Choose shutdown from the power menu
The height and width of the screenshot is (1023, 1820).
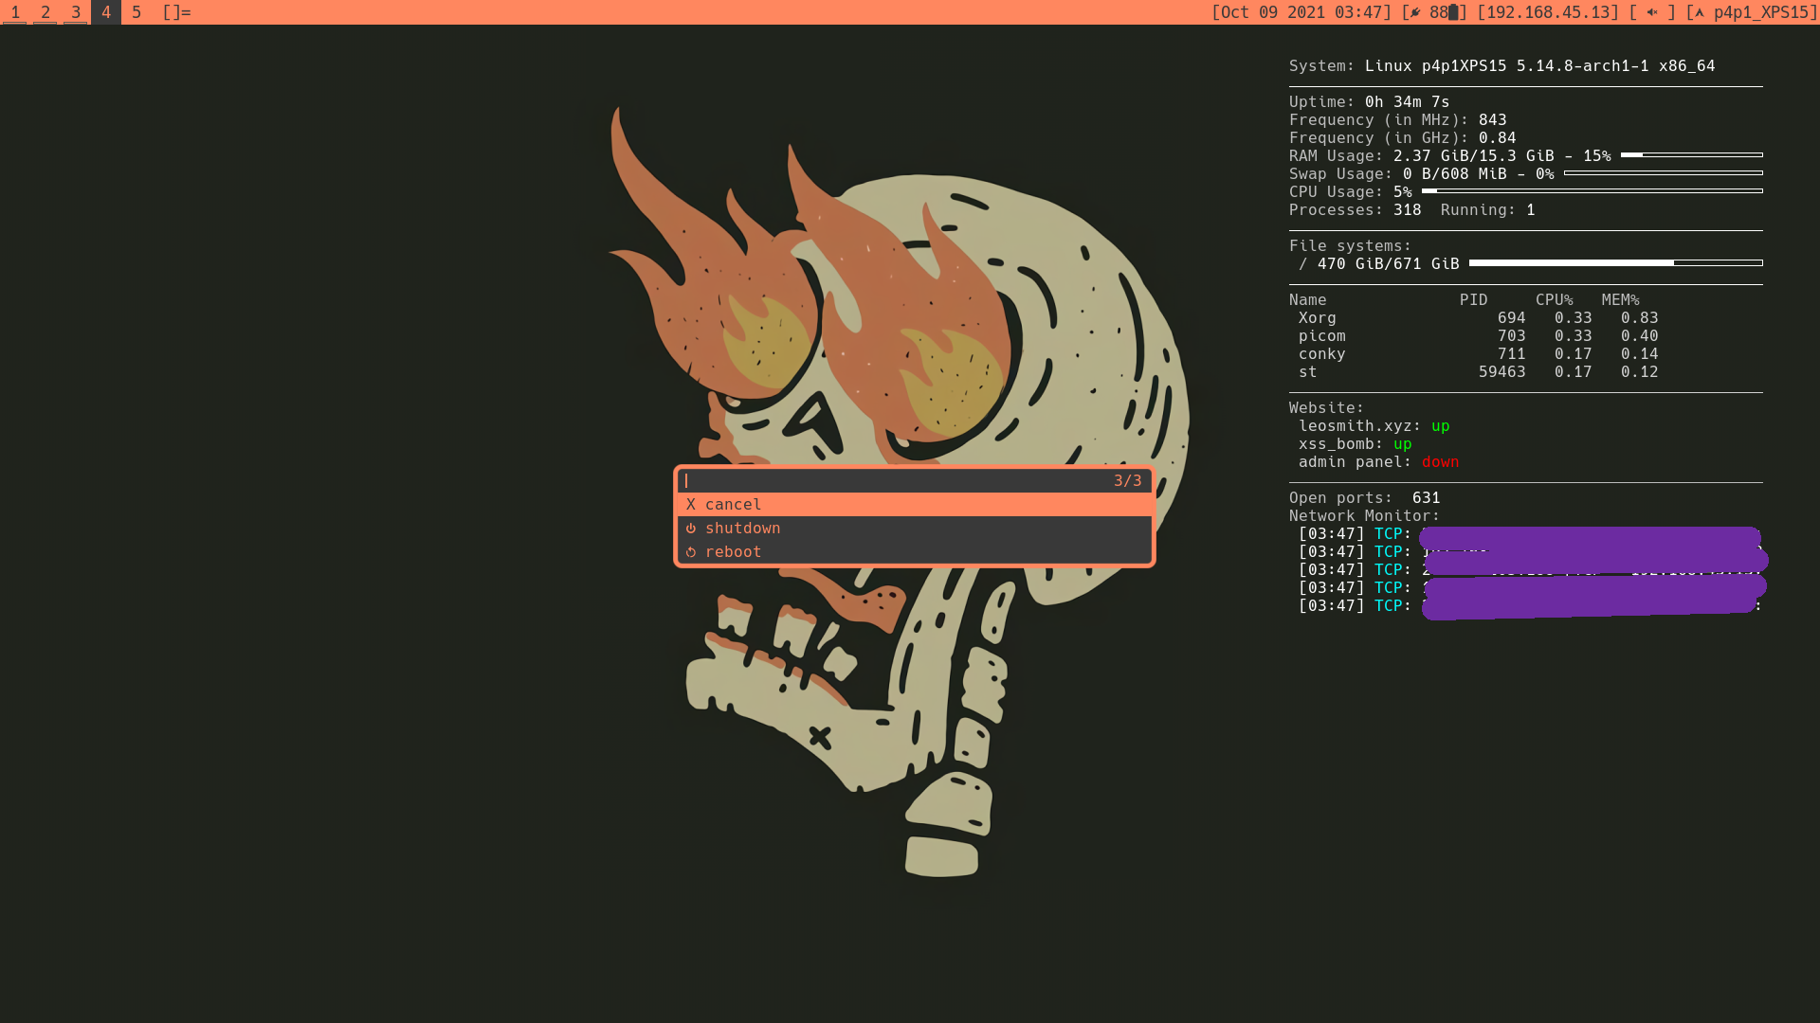[742, 528]
